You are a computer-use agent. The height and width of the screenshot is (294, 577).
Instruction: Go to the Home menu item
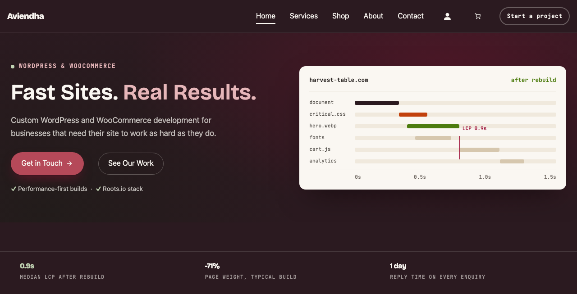266,16
